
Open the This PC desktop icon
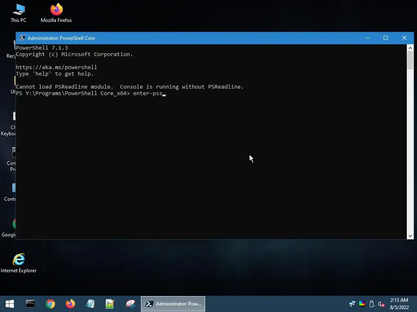tap(18, 13)
